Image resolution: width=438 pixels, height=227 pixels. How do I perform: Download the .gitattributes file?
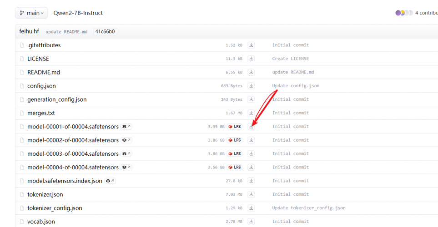coord(251,45)
